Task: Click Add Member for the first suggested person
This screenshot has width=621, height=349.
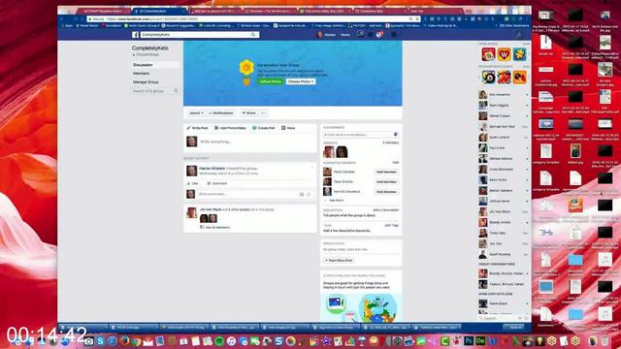Action: pyautogui.click(x=386, y=173)
